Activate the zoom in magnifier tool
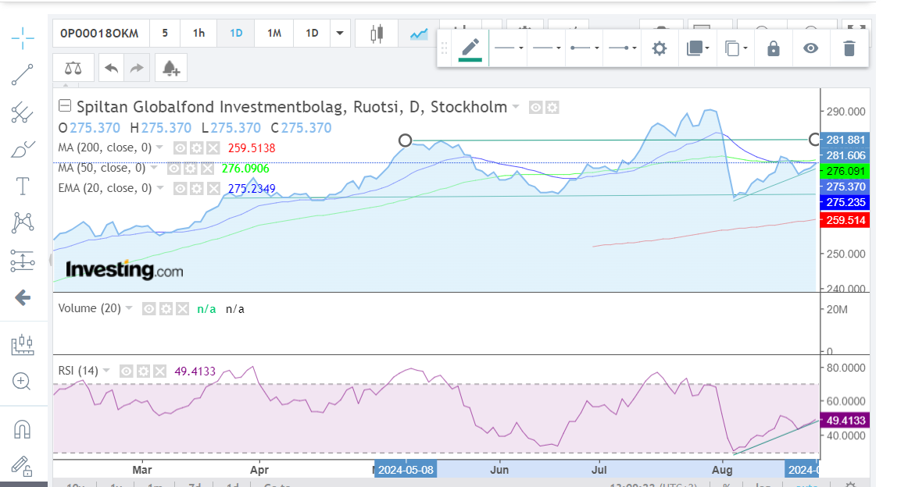The image size is (908, 487). (x=22, y=382)
